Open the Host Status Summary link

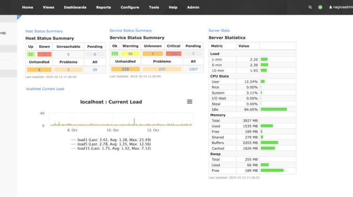pos(44,31)
